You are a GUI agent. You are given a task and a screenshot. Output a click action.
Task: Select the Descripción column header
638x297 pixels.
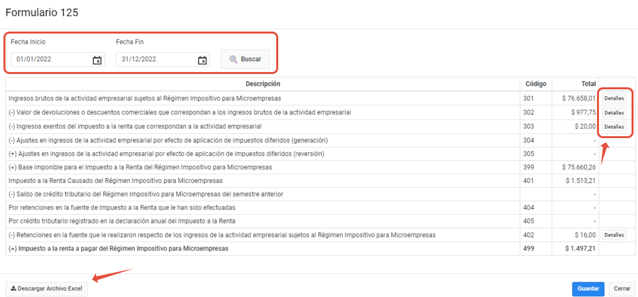coord(263,84)
